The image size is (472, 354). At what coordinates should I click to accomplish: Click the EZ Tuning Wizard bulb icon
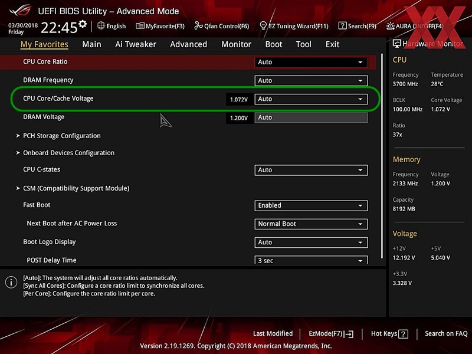coord(263,25)
